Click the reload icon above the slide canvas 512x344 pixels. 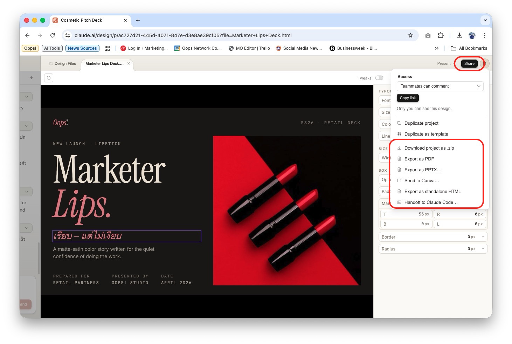click(49, 78)
